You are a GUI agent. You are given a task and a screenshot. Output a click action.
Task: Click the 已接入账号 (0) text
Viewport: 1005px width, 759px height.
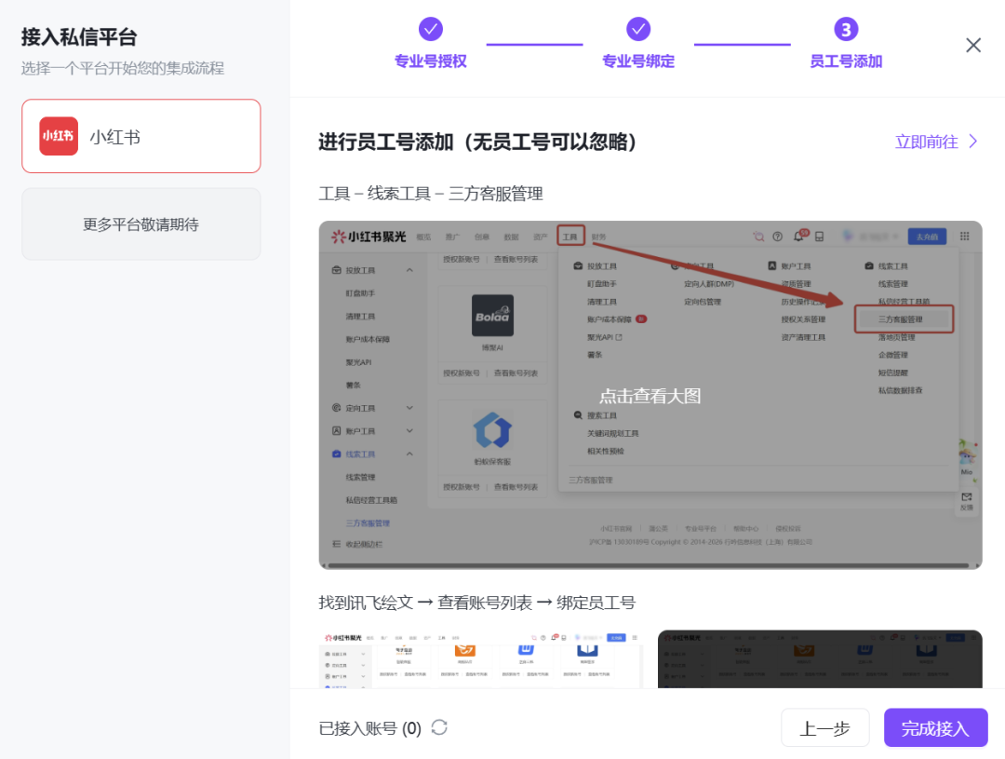click(x=369, y=729)
